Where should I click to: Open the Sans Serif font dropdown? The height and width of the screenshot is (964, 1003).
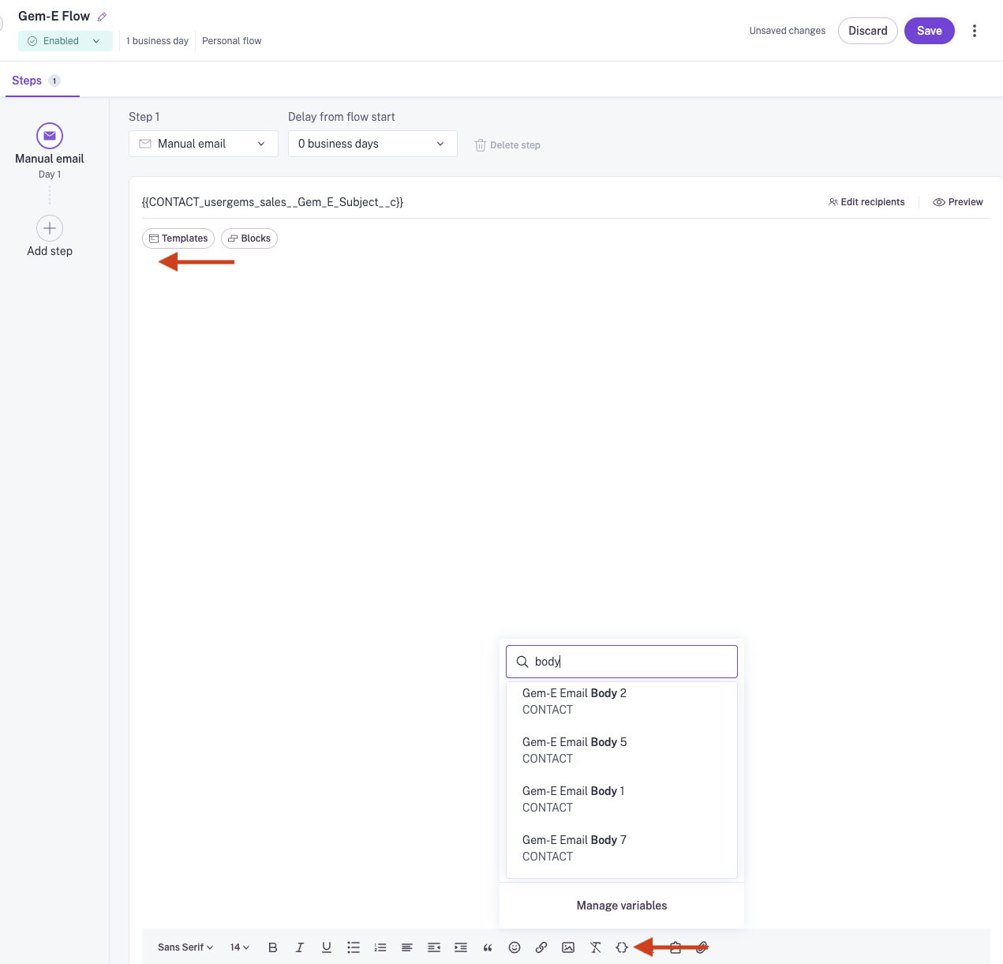[185, 947]
